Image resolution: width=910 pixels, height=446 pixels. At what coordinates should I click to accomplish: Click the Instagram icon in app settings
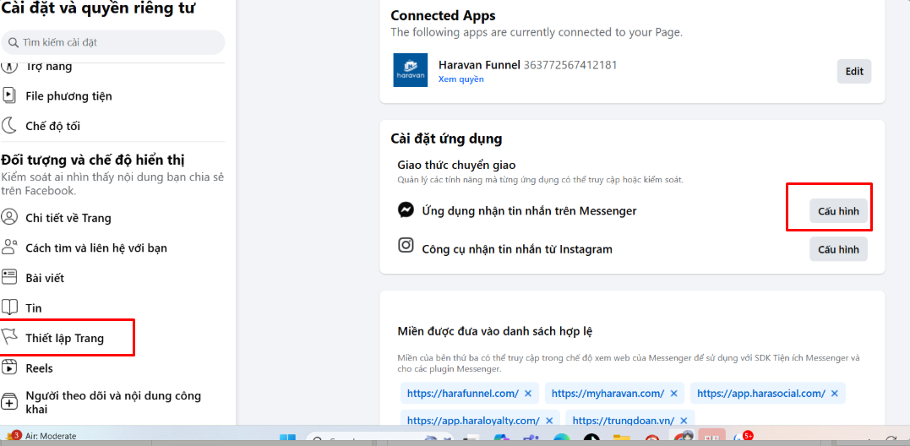coord(406,246)
